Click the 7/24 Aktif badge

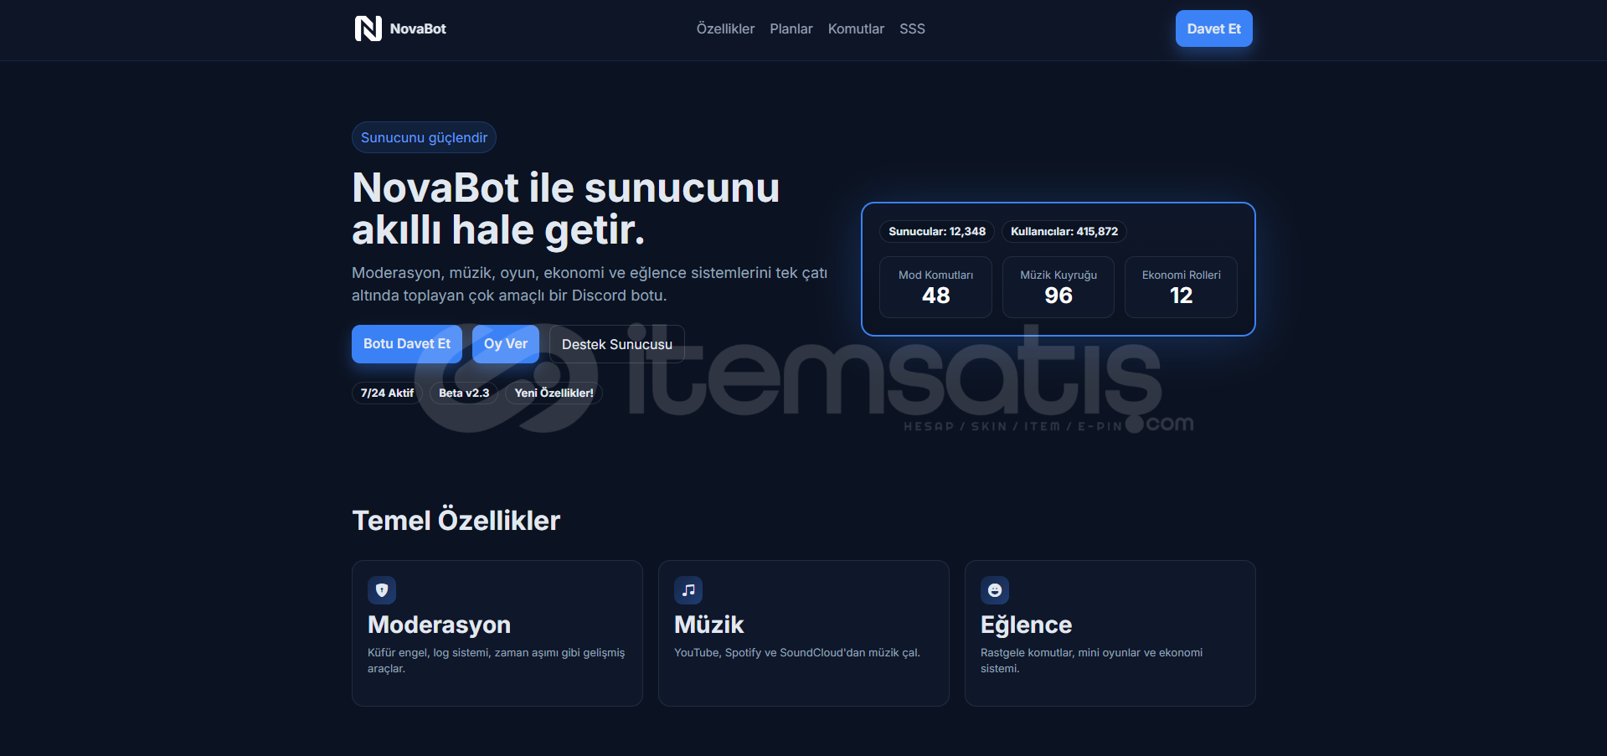(387, 393)
